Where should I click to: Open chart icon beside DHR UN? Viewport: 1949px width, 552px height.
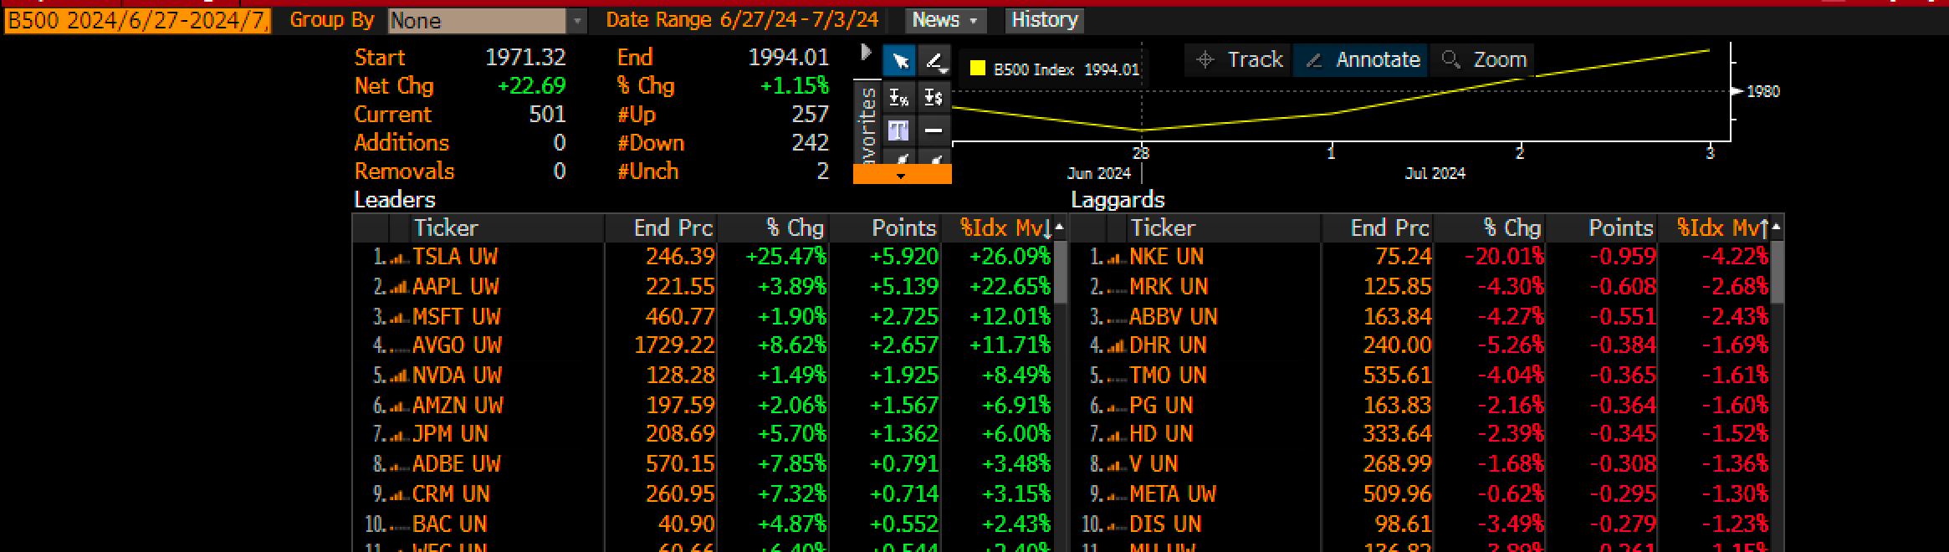coord(1117,346)
